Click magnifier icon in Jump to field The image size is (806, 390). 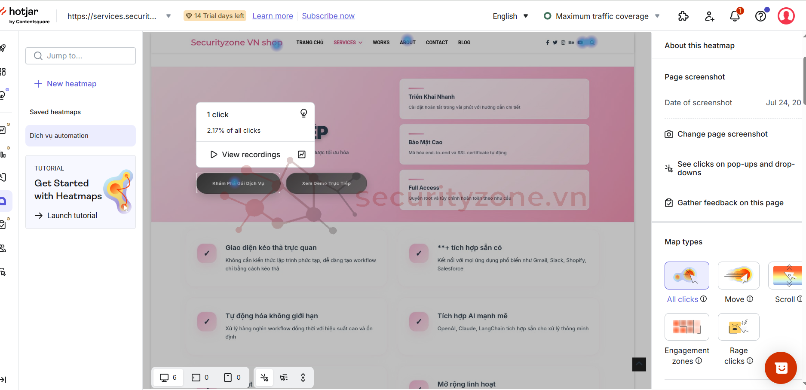click(x=38, y=56)
